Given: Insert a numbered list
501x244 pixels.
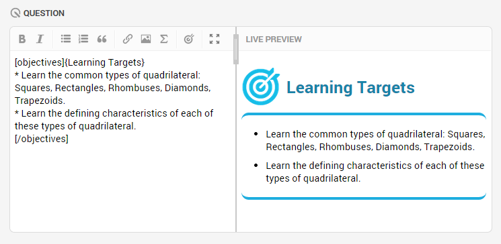Looking at the screenshot, I should [x=83, y=39].
